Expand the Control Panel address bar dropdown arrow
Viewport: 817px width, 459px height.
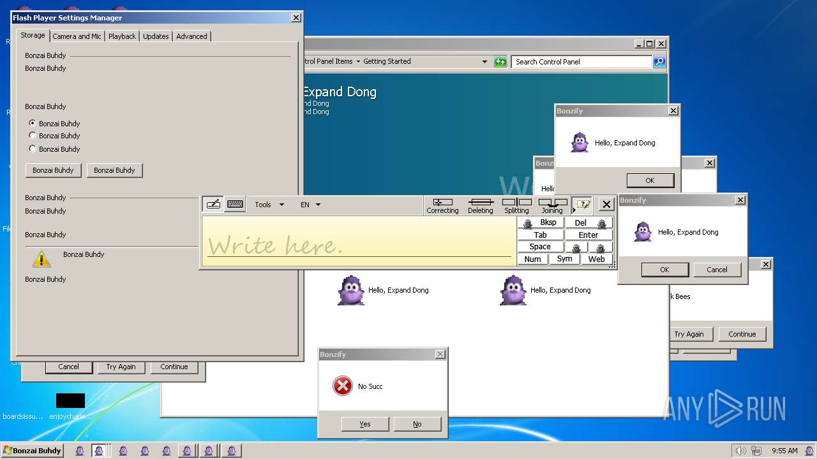(x=484, y=62)
